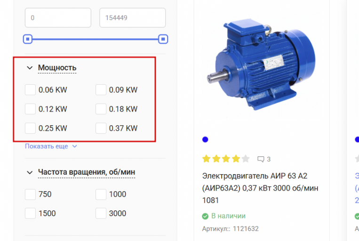This screenshot has height=241, width=359.
Task: Select the blue color dot under motor image
Action: [x=205, y=139]
